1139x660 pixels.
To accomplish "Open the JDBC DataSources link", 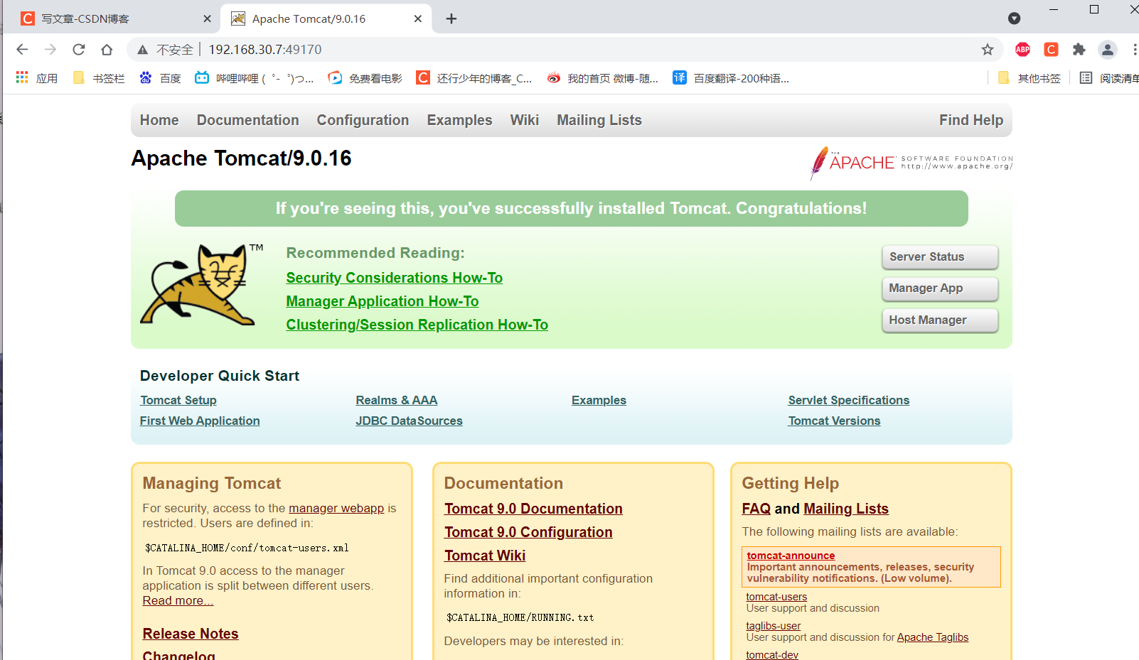I will (x=410, y=421).
